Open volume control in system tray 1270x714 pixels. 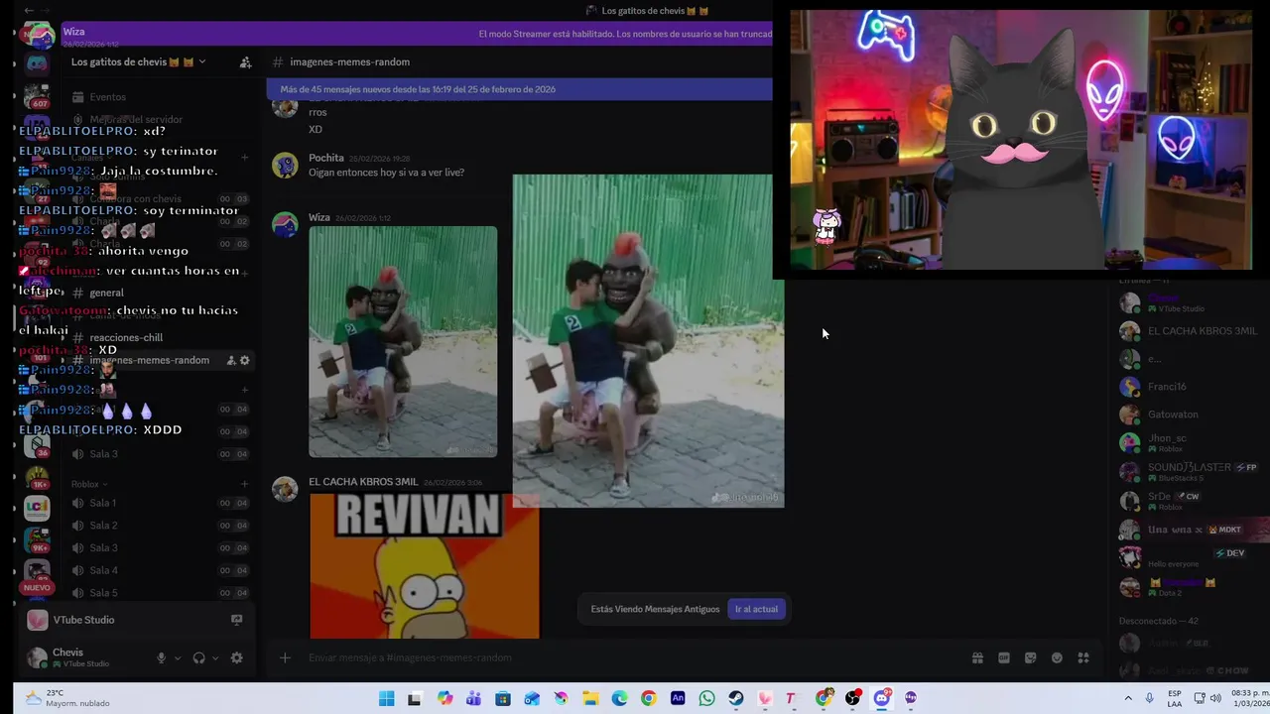[x=1215, y=698]
